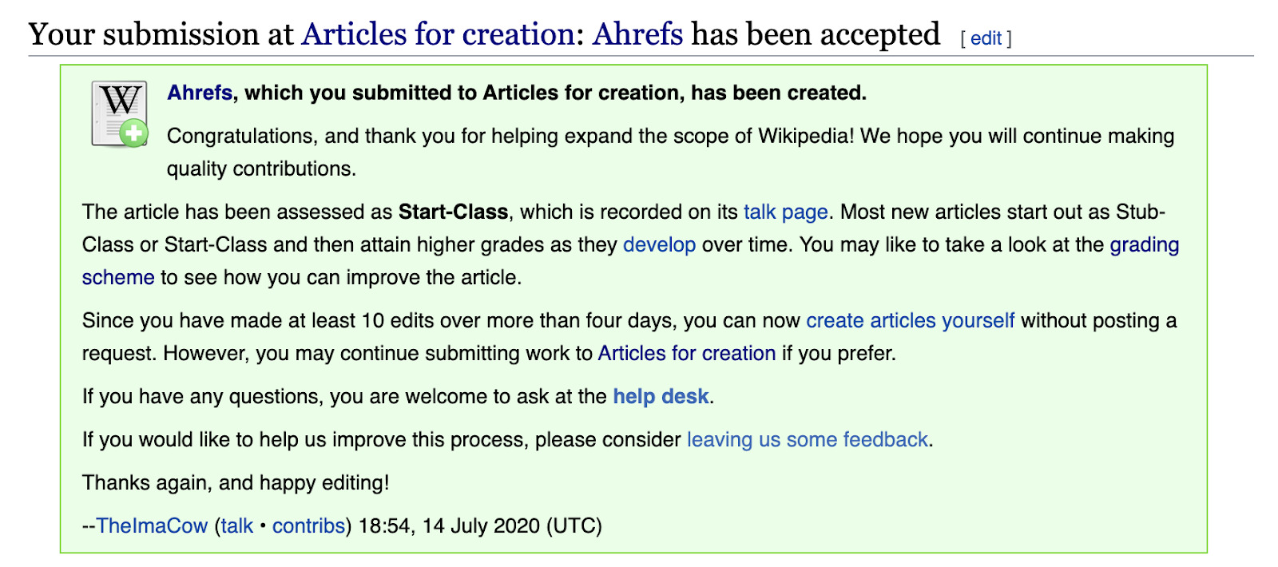Screen dimensions: 1278x567
Task: Open TheImaCow's user page link
Action: tap(152, 525)
